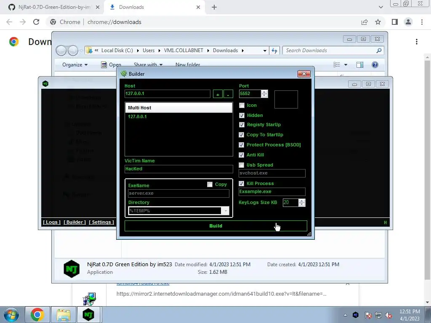Viewport: 431px width, 323px height.
Task: Open a new Chrome tab
Action: [214, 7]
